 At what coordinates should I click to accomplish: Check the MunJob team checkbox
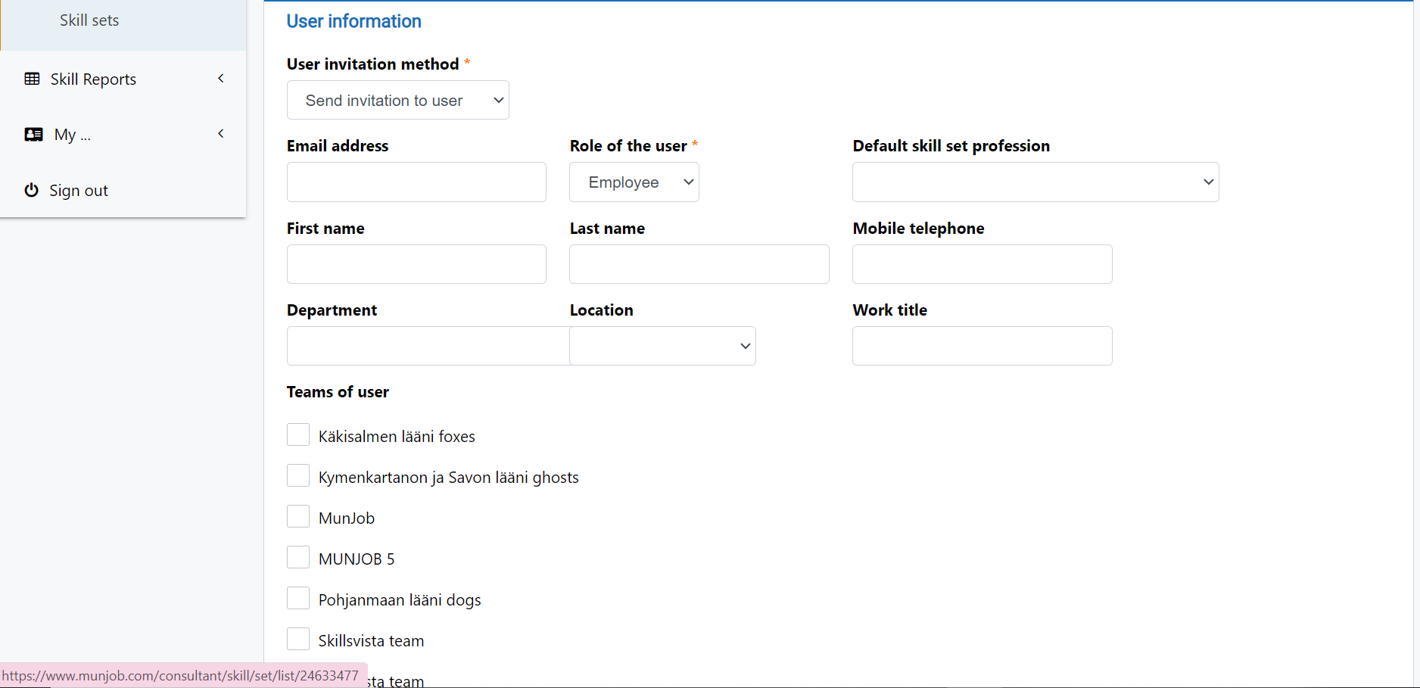(298, 516)
